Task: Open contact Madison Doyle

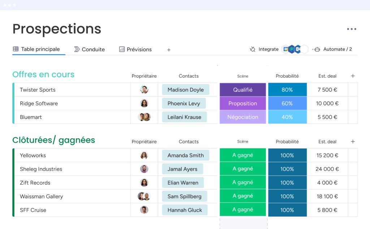Action: tap(185, 89)
